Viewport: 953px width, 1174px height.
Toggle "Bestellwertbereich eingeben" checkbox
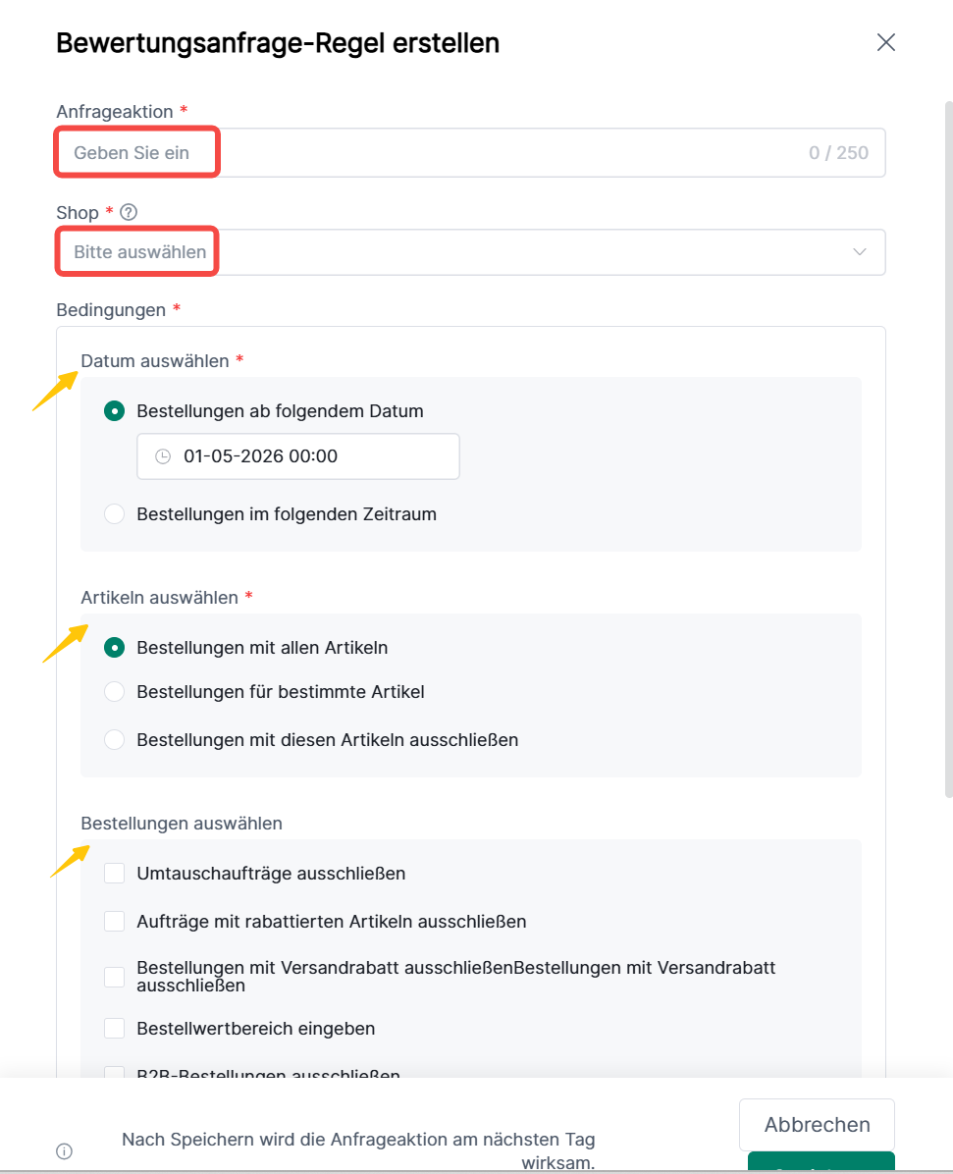115,1028
